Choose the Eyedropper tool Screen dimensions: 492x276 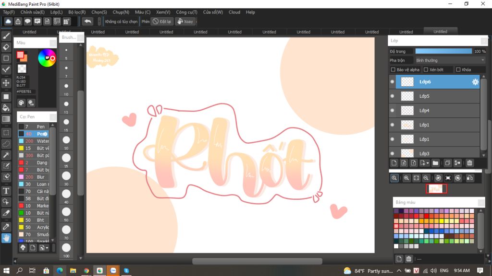coord(6,227)
